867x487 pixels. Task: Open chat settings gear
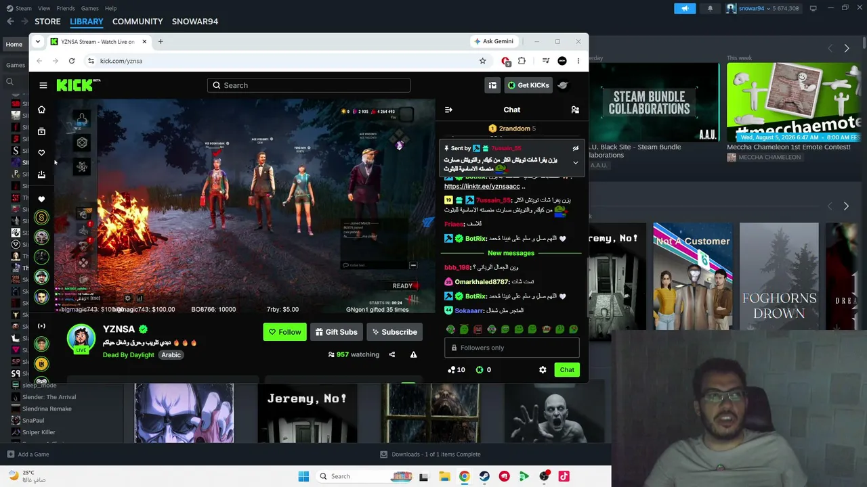point(543,370)
